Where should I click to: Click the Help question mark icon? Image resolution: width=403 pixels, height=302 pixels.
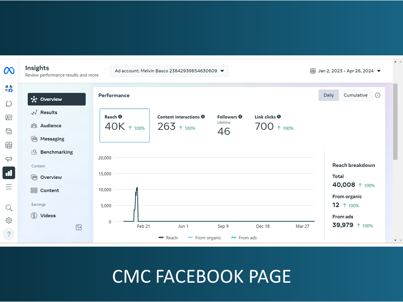click(9, 234)
